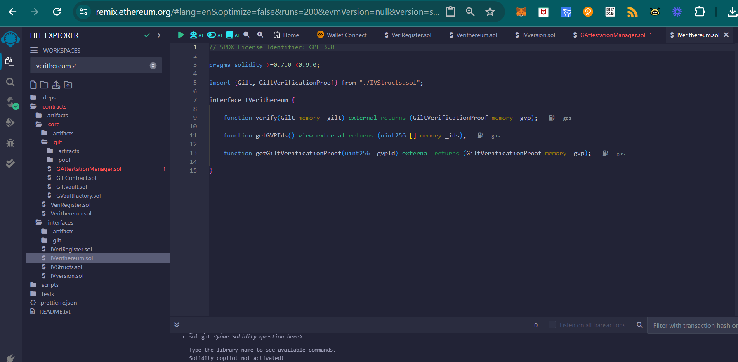The image size is (738, 362).
Task: Collapse the contracts folder
Action: click(x=54, y=106)
